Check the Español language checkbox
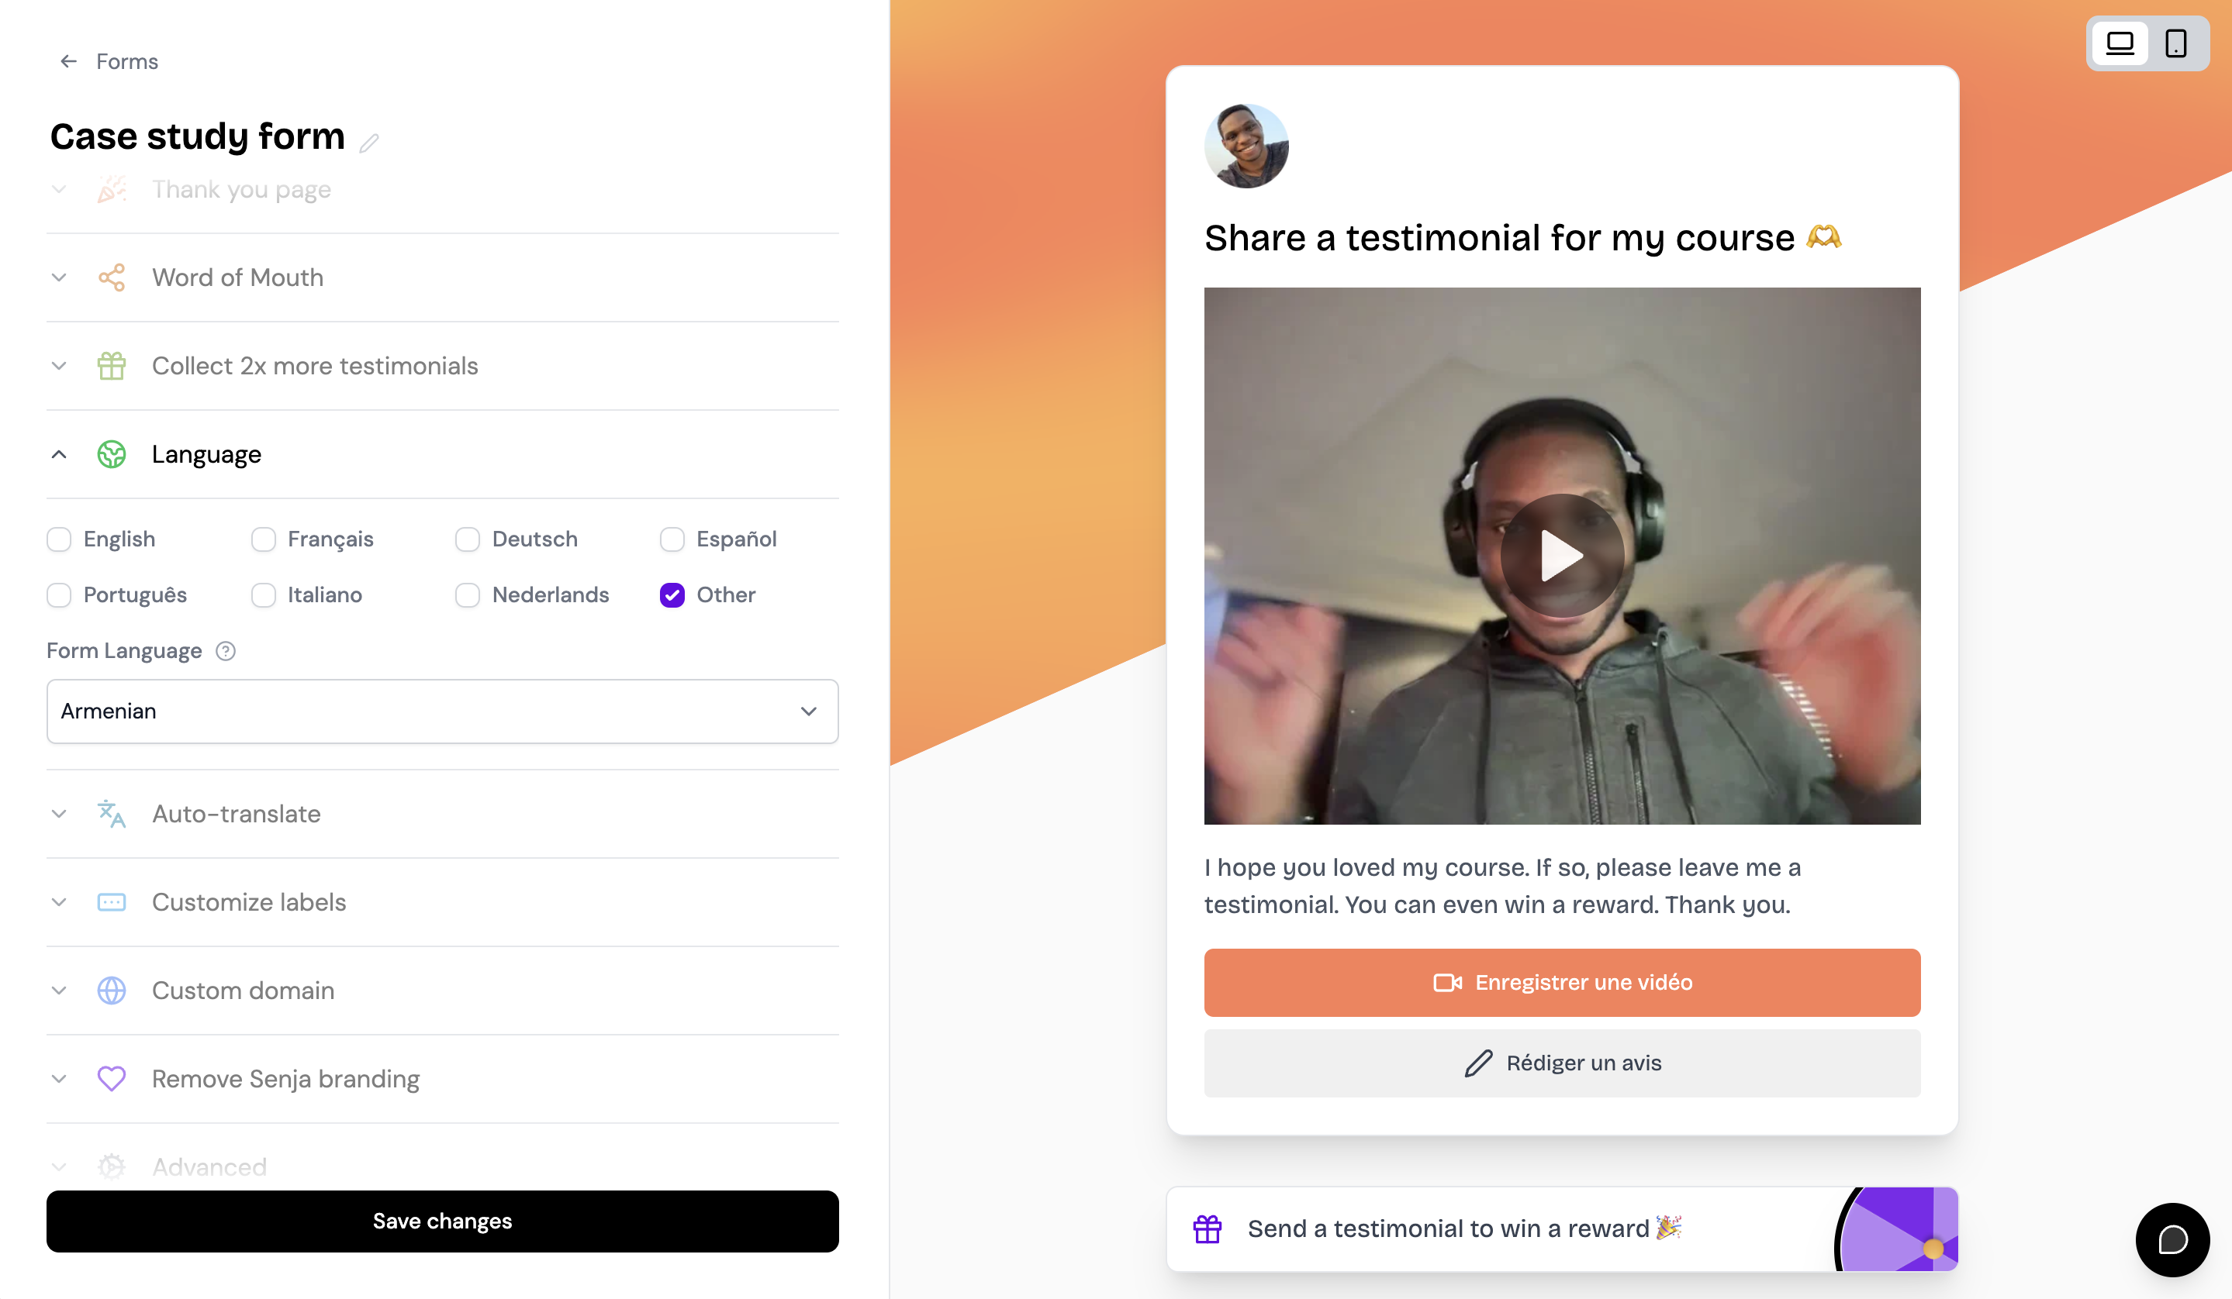Viewport: 2232px width, 1299px height. click(x=672, y=539)
